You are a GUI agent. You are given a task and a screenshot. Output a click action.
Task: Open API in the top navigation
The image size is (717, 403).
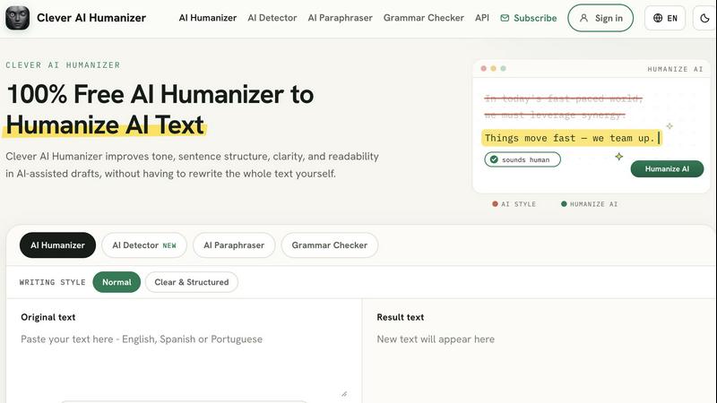coord(482,18)
